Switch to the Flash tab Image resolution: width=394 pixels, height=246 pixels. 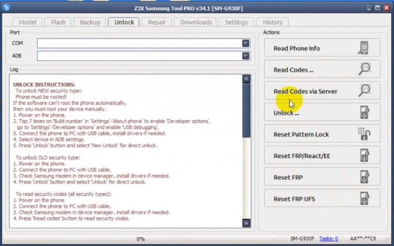click(x=58, y=22)
